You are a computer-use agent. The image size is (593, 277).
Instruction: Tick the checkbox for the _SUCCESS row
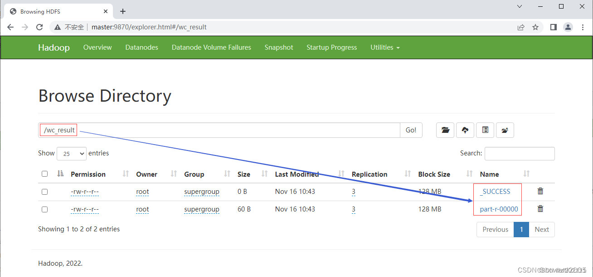point(44,192)
